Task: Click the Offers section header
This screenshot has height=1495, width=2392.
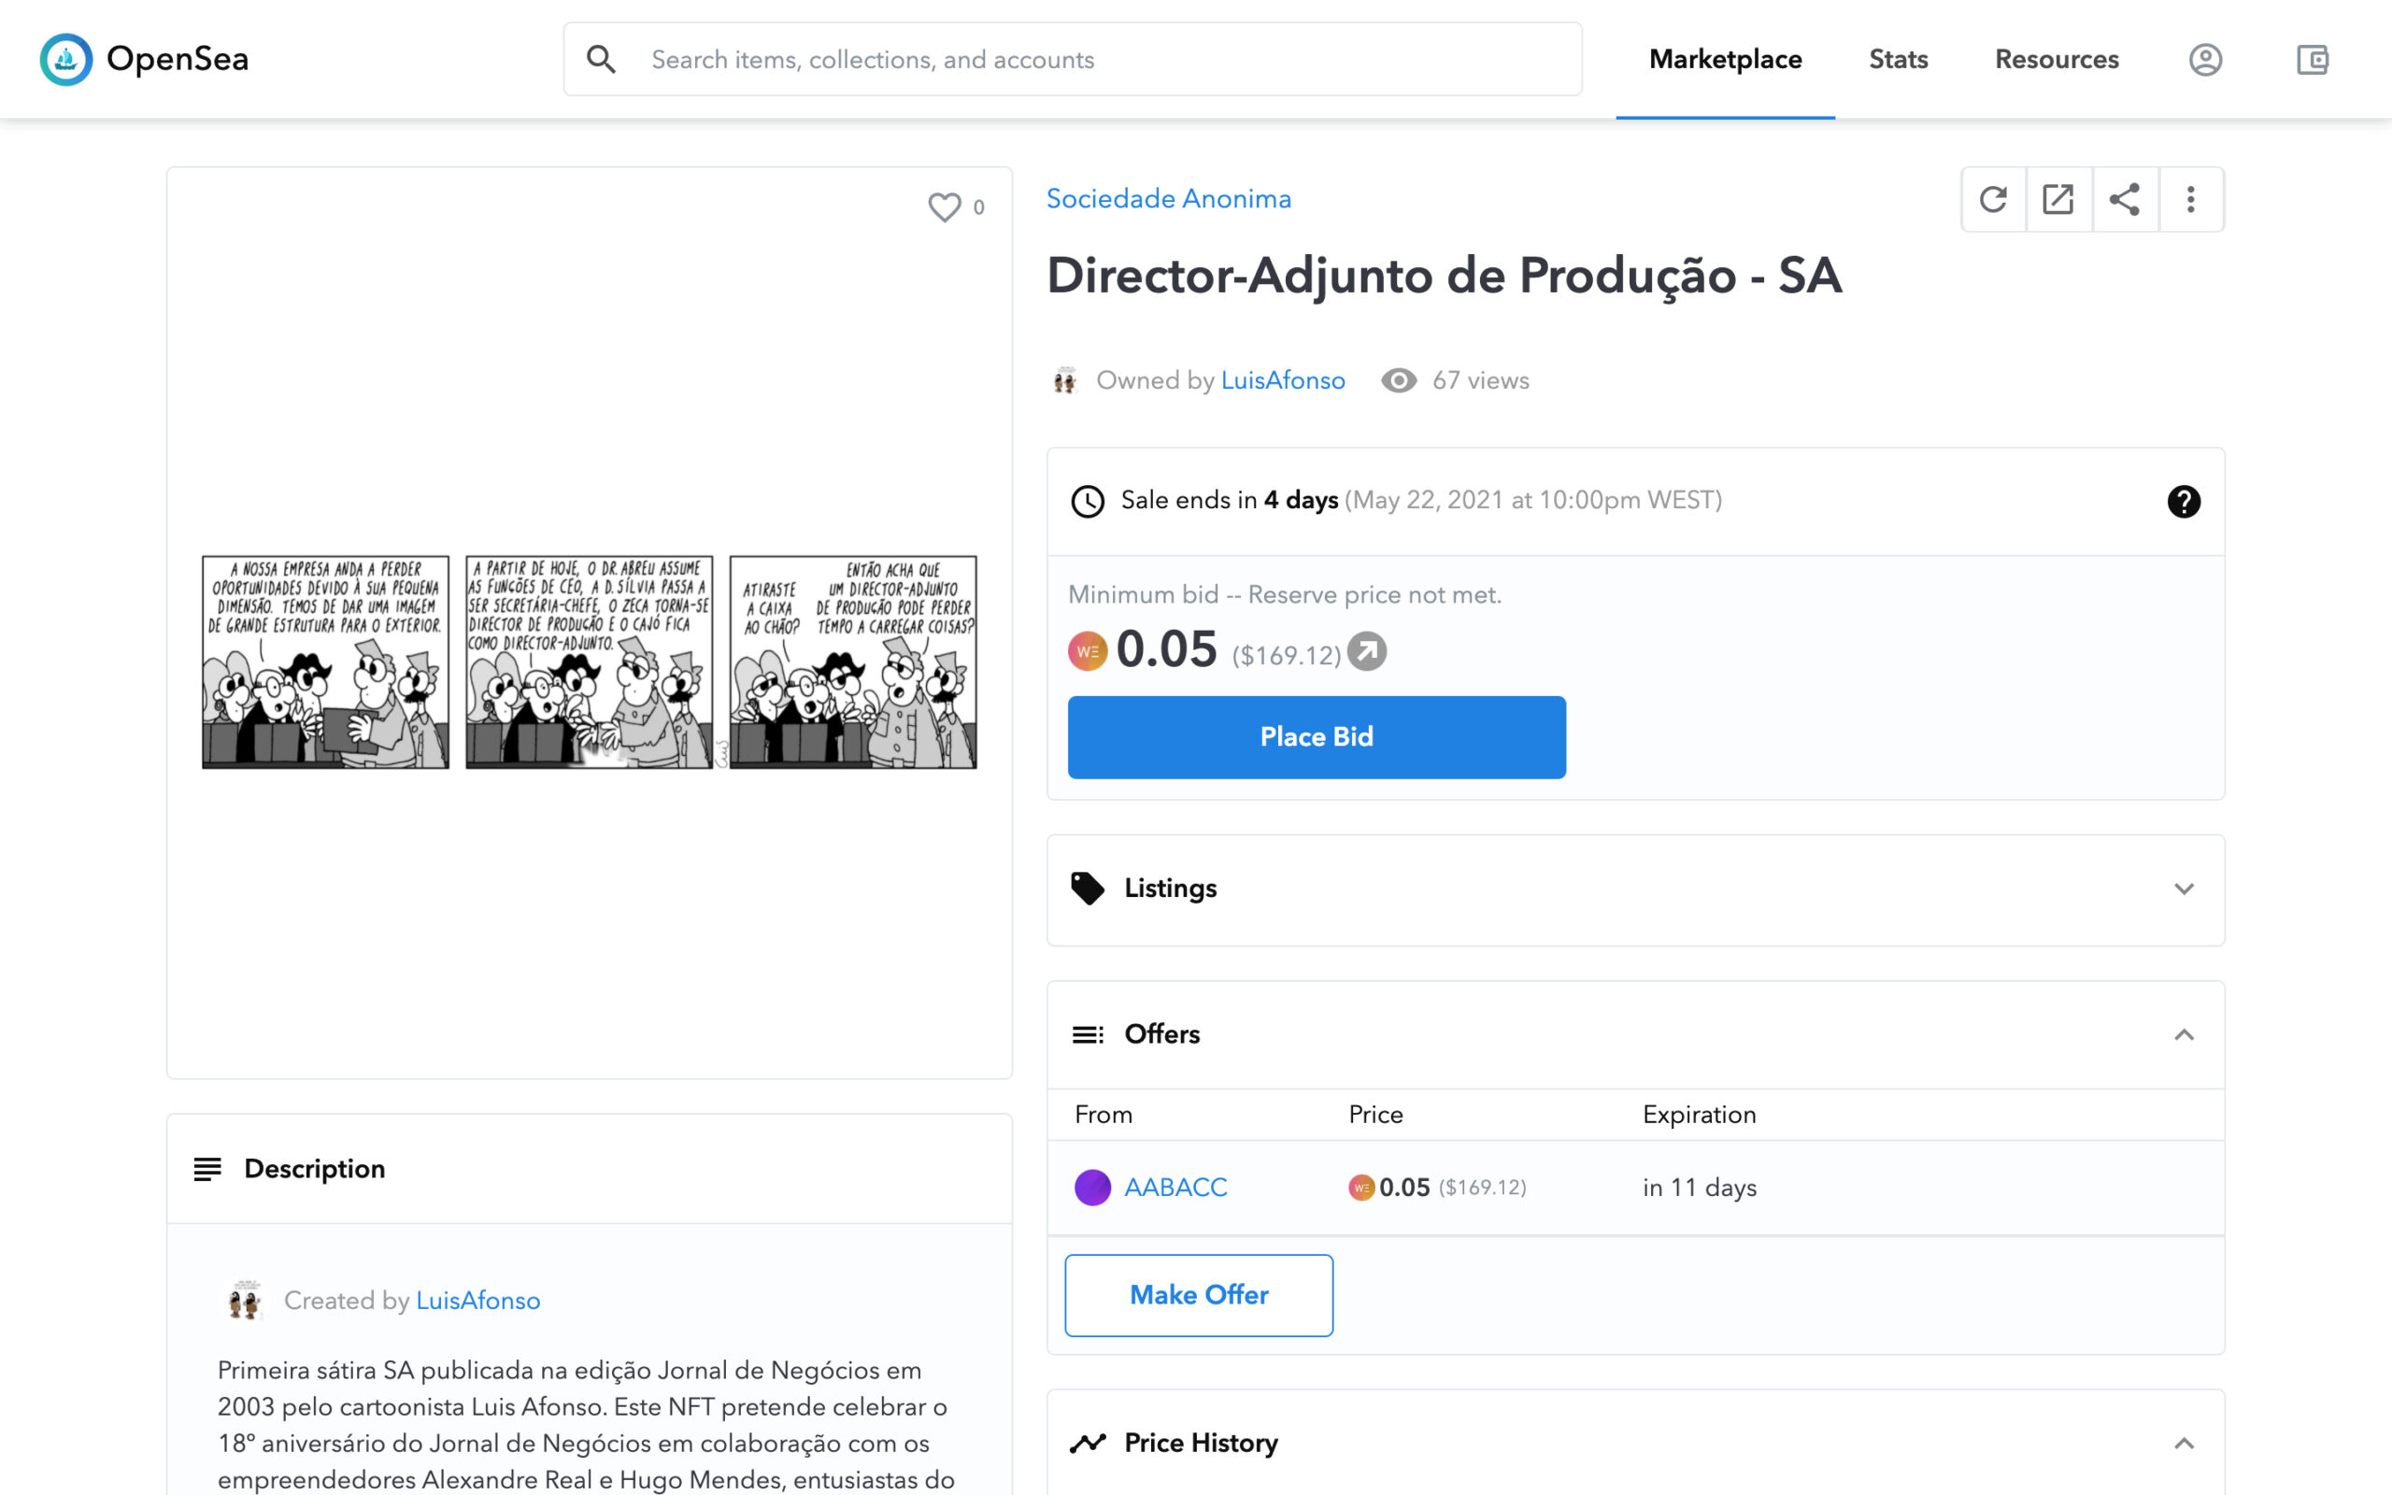Action: (1635, 1034)
